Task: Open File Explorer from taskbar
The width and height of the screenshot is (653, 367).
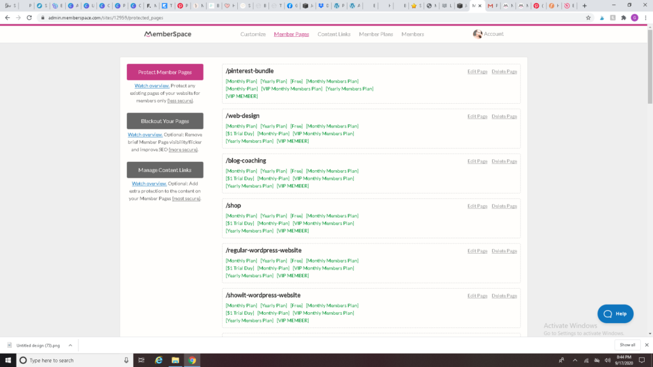Action: (175, 361)
